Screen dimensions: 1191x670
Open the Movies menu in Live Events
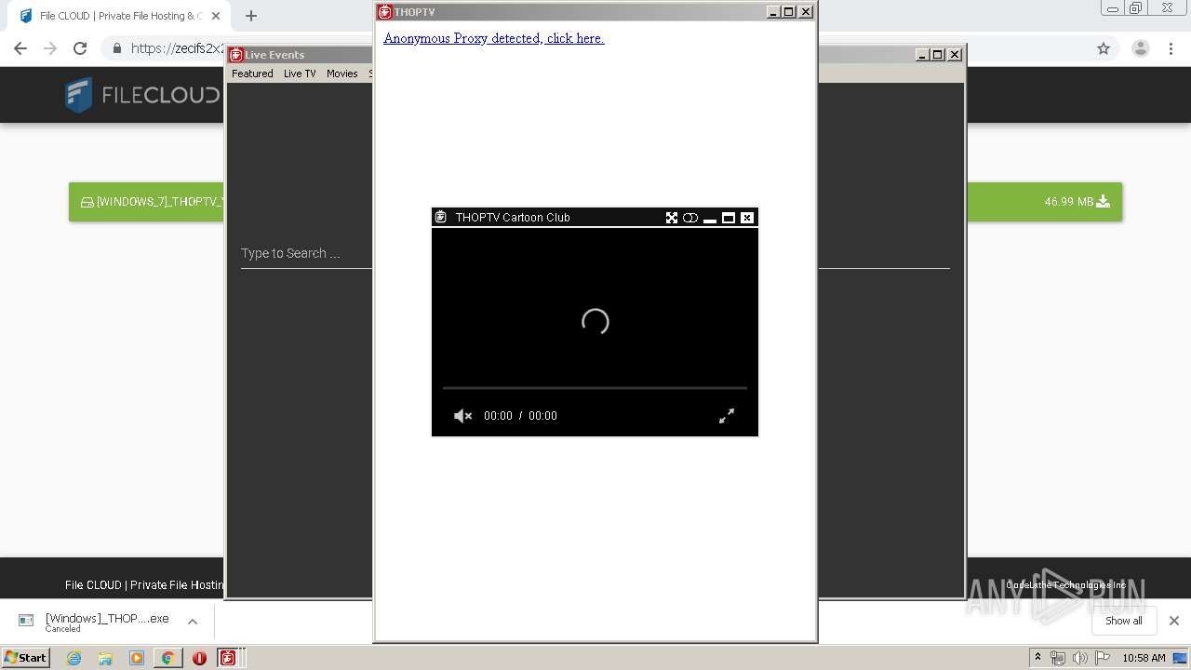coord(341,74)
